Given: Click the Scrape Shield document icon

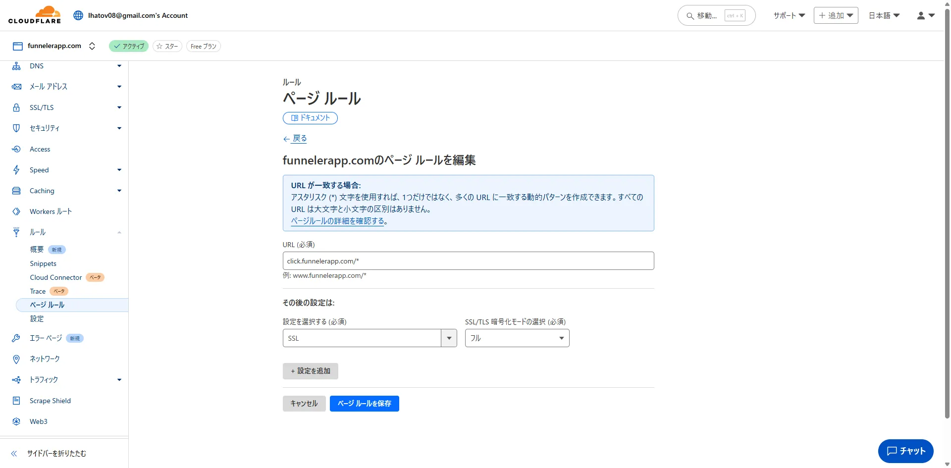Looking at the screenshot, I should tap(16, 401).
